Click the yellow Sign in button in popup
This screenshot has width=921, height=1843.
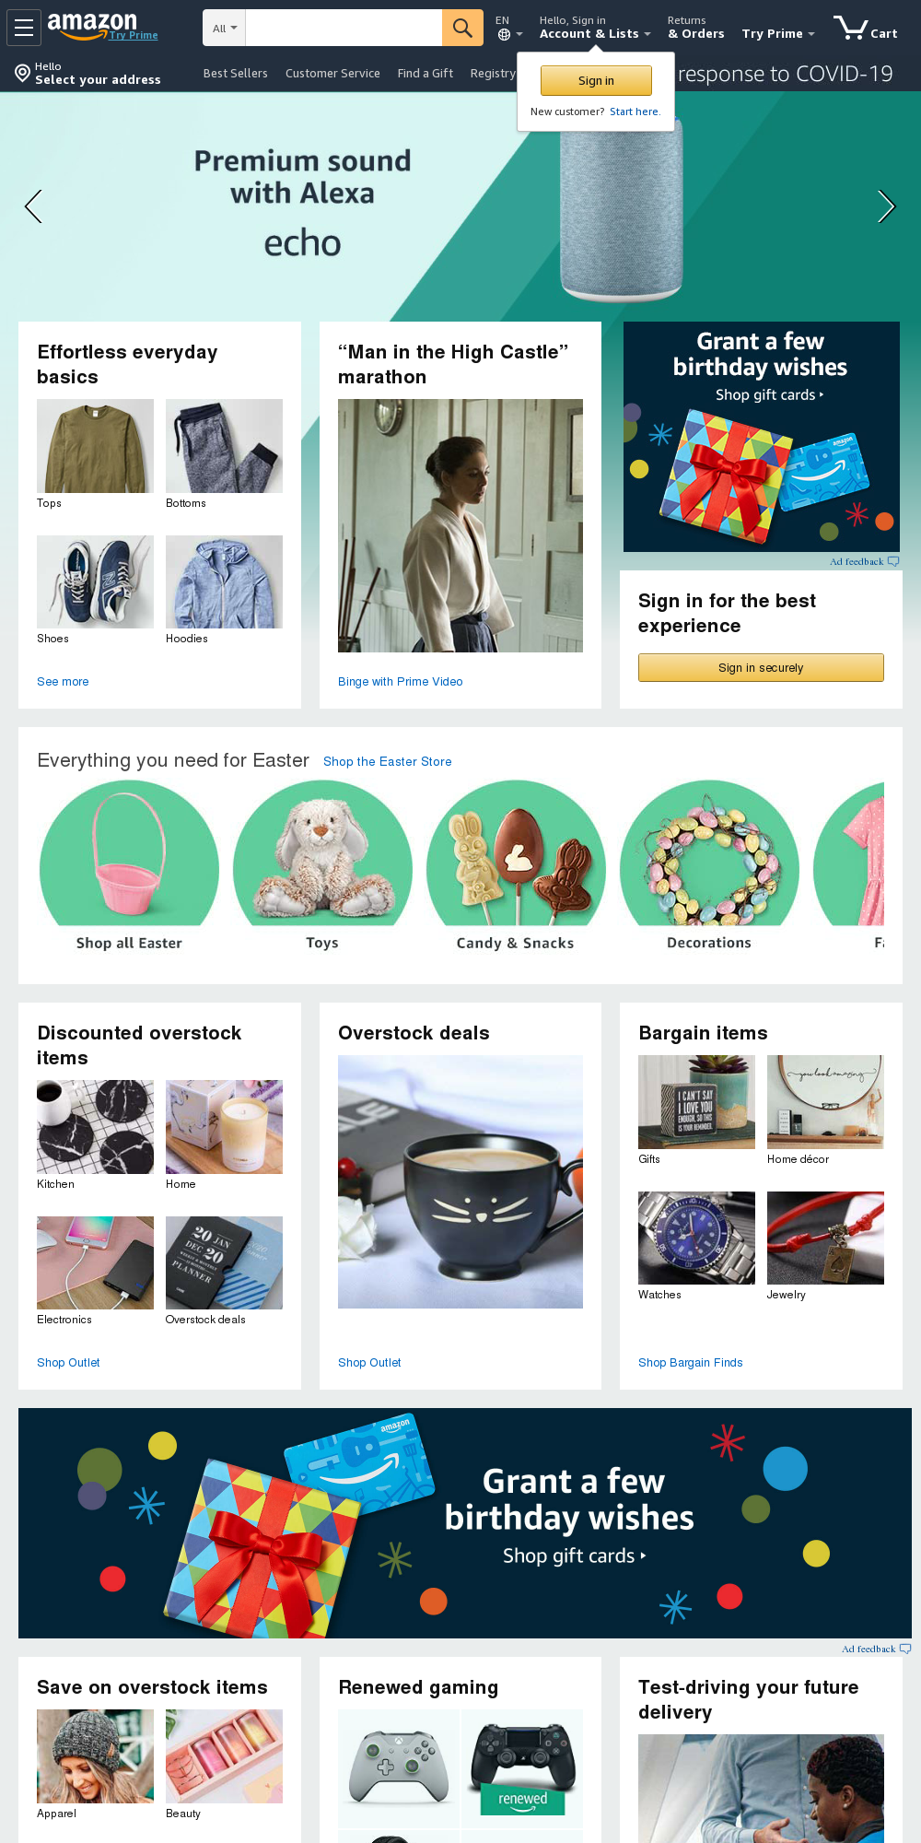[596, 81]
